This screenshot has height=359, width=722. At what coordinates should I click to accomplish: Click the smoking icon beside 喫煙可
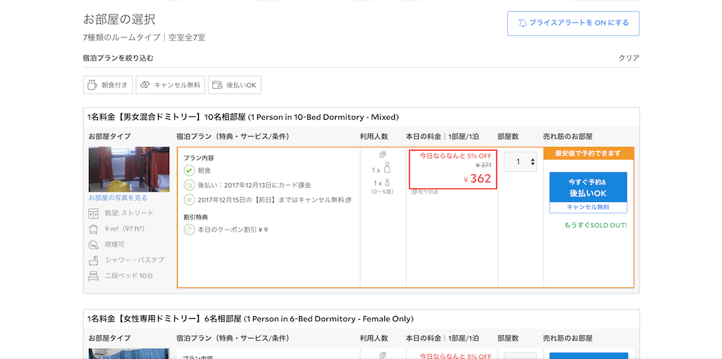click(94, 244)
